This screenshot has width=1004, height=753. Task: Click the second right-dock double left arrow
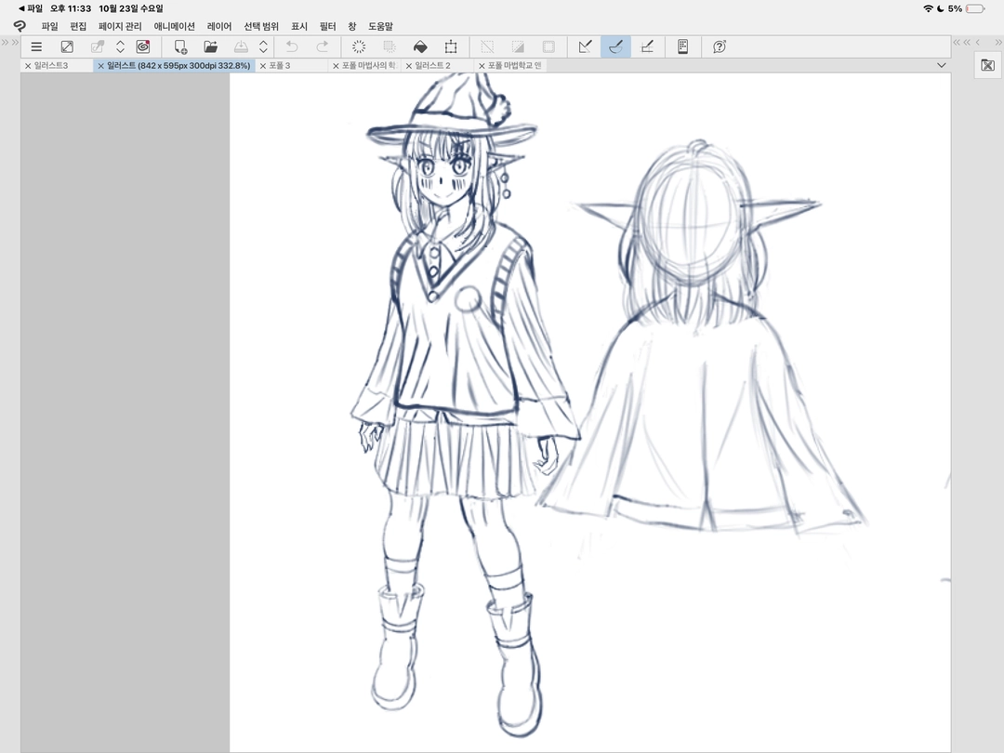(x=967, y=42)
